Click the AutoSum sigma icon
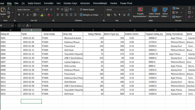The width and height of the screenshot is (195, 110). coord(189,8)
